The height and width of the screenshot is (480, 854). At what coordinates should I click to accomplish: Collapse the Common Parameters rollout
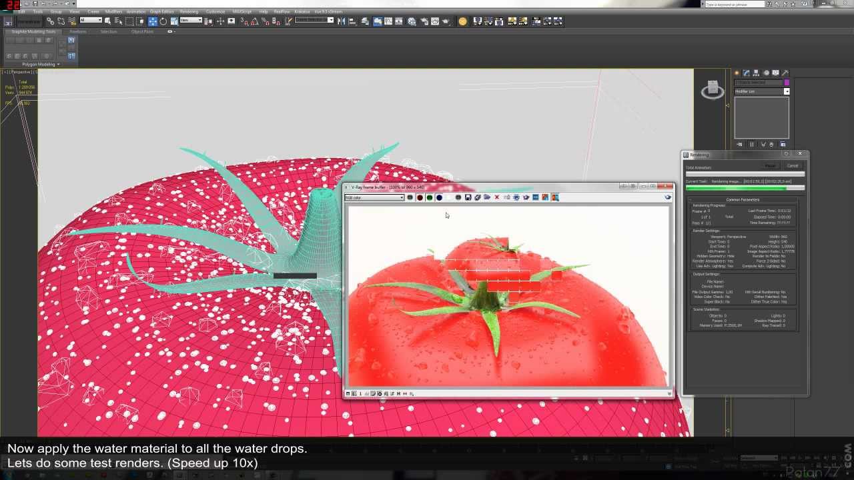(743, 199)
